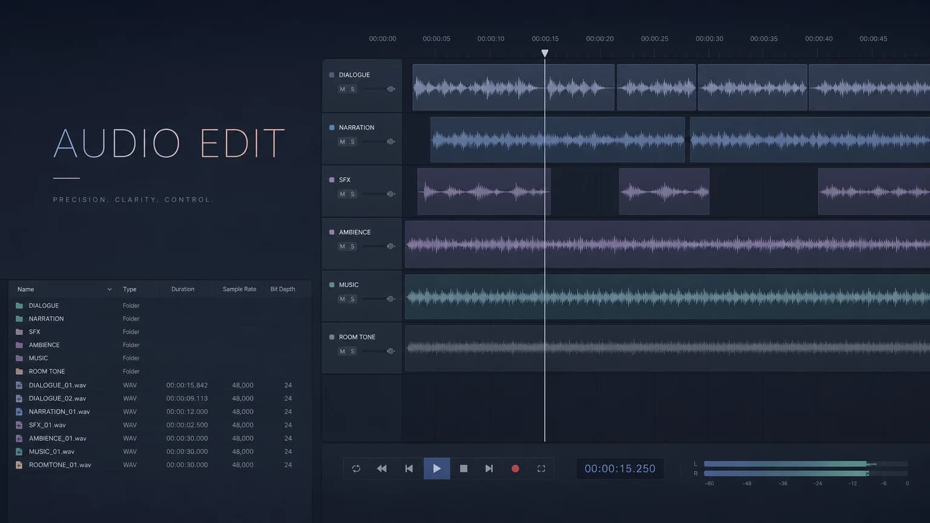Click the ROOM TONE track volume slider knob
930x523 pixels.
[x=391, y=351]
